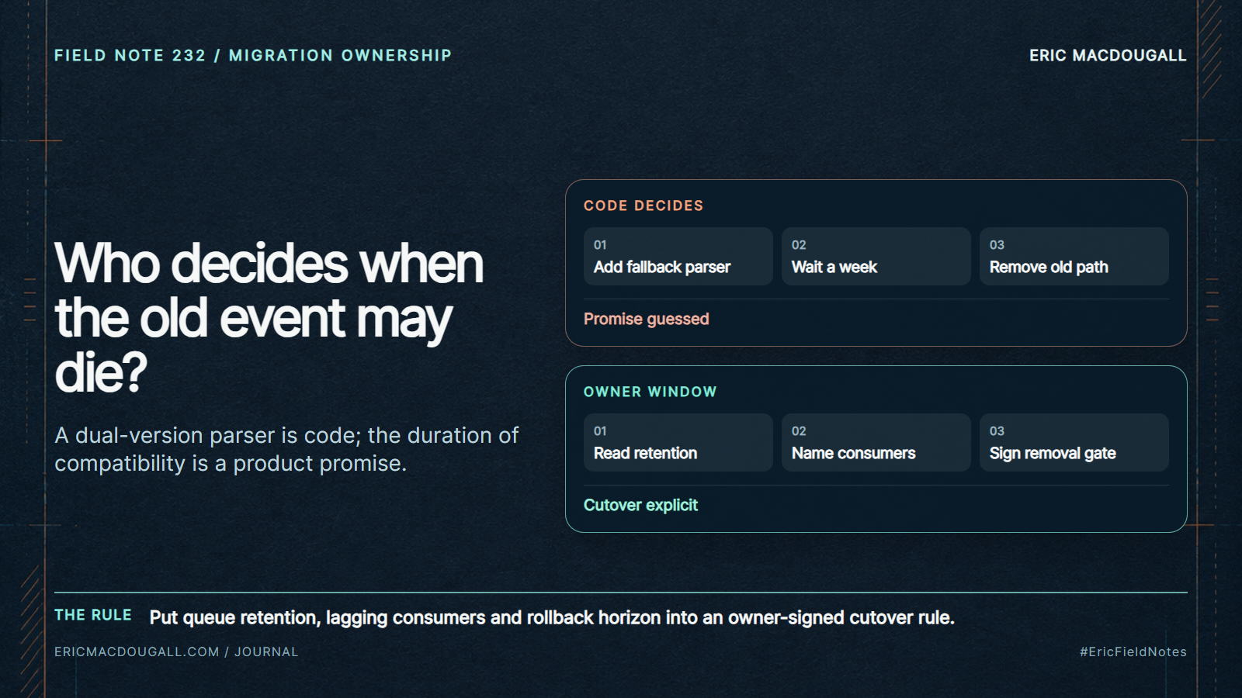Open the 'Sign removal gate' card
Screen dimensions: 1242x698
1074,442
